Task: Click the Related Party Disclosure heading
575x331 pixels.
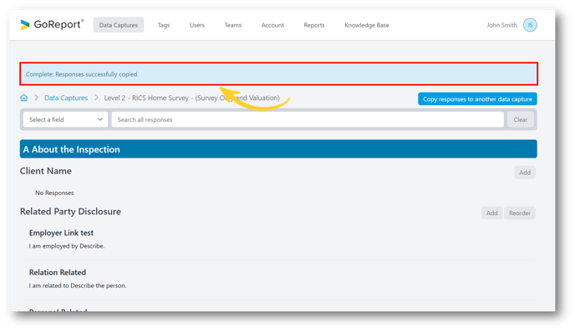Action: pyautogui.click(x=70, y=212)
